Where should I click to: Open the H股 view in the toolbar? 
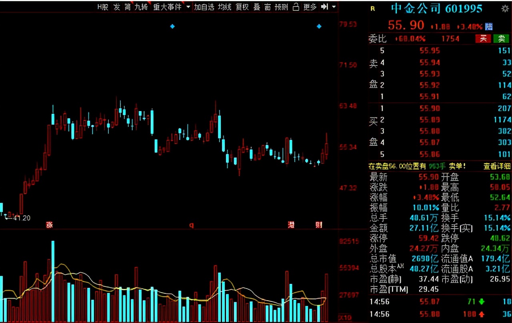(x=103, y=7)
